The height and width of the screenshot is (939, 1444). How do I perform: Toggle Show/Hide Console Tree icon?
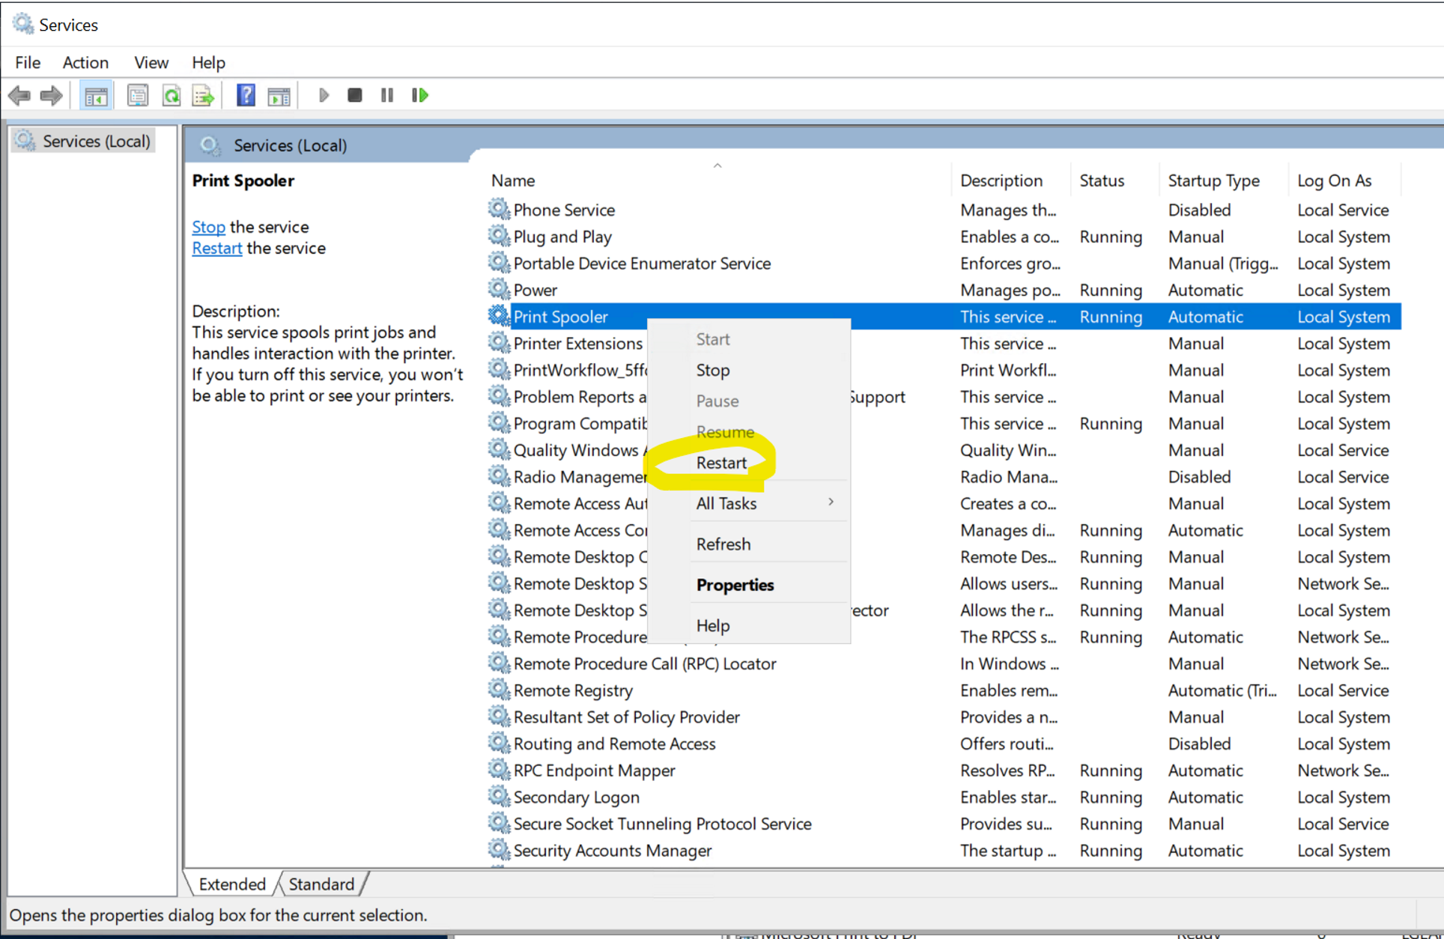coord(97,96)
